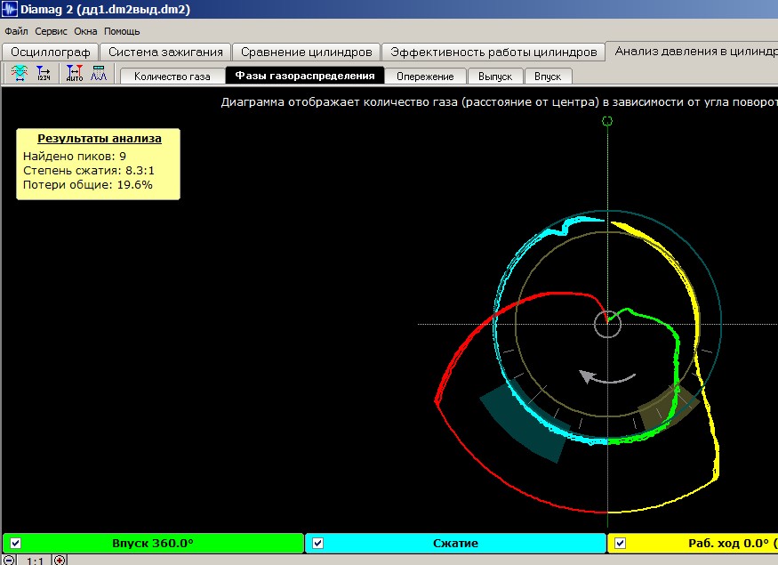This screenshot has width=778, height=565.
Task: Open the Сервис menu
Action: (x=51, y=31)
